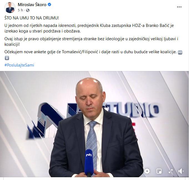
Task: Open the '5 h' post timestamp
Action: [20, 10]
